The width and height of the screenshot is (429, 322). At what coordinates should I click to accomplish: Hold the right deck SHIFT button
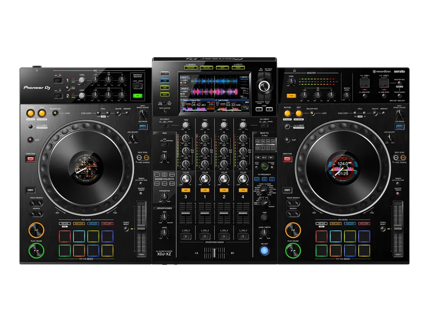click(x=287, y=190)
